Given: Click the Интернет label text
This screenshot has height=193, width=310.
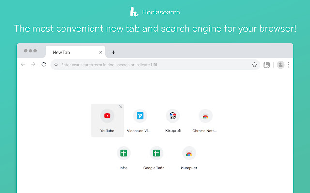Looking at the screenshot, I should coord(189,168).
